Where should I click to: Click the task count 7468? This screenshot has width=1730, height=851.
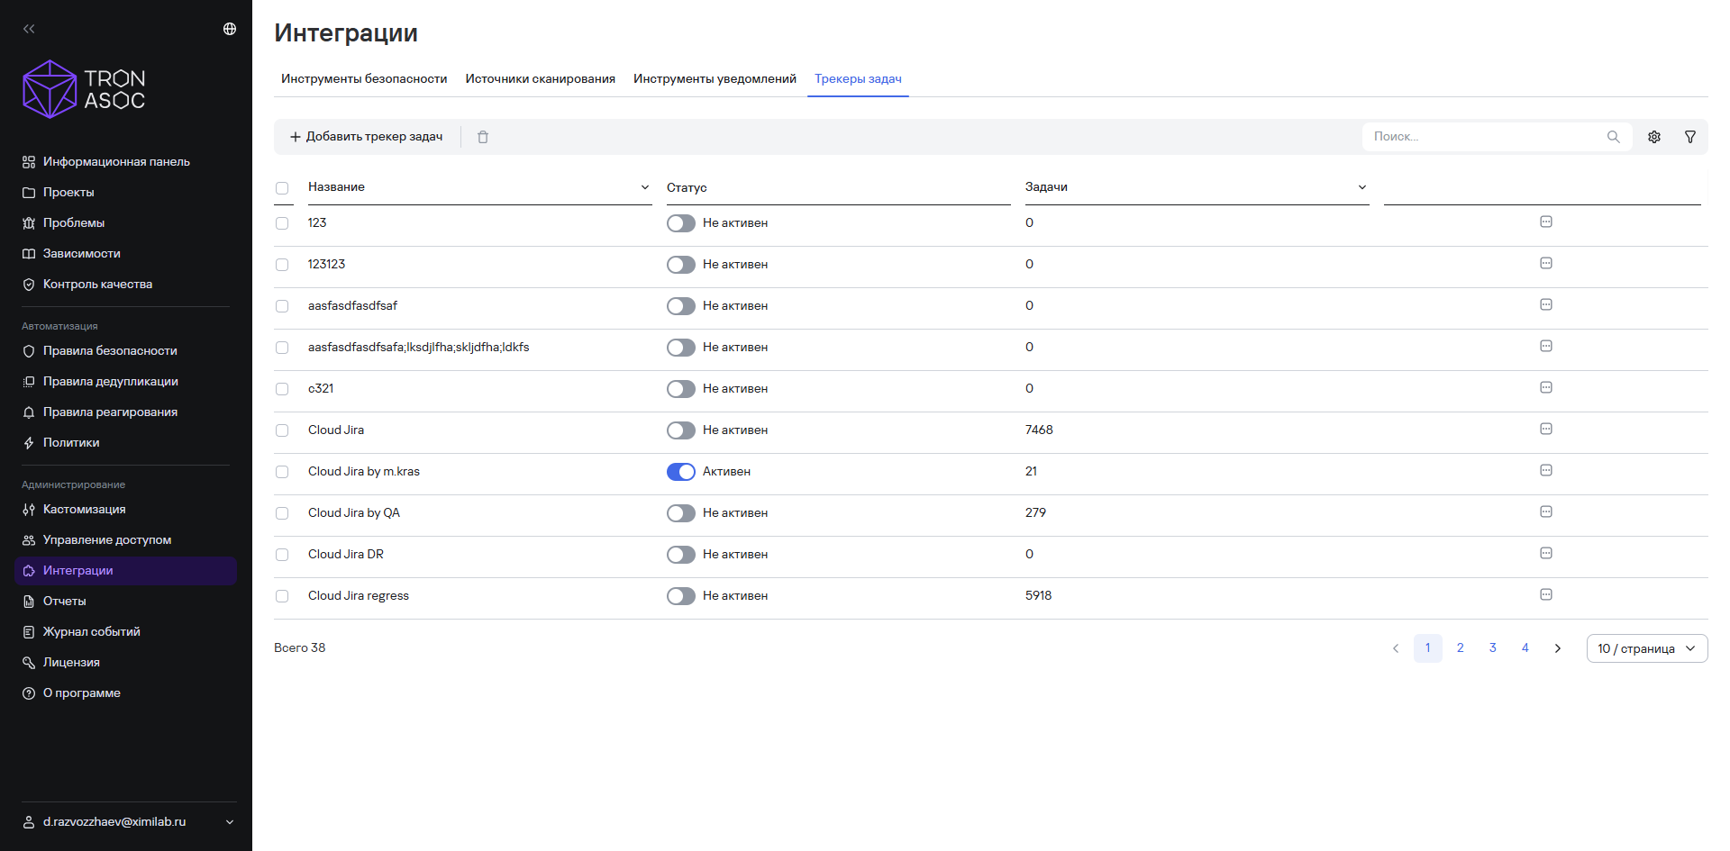[x=1039, y=430]
